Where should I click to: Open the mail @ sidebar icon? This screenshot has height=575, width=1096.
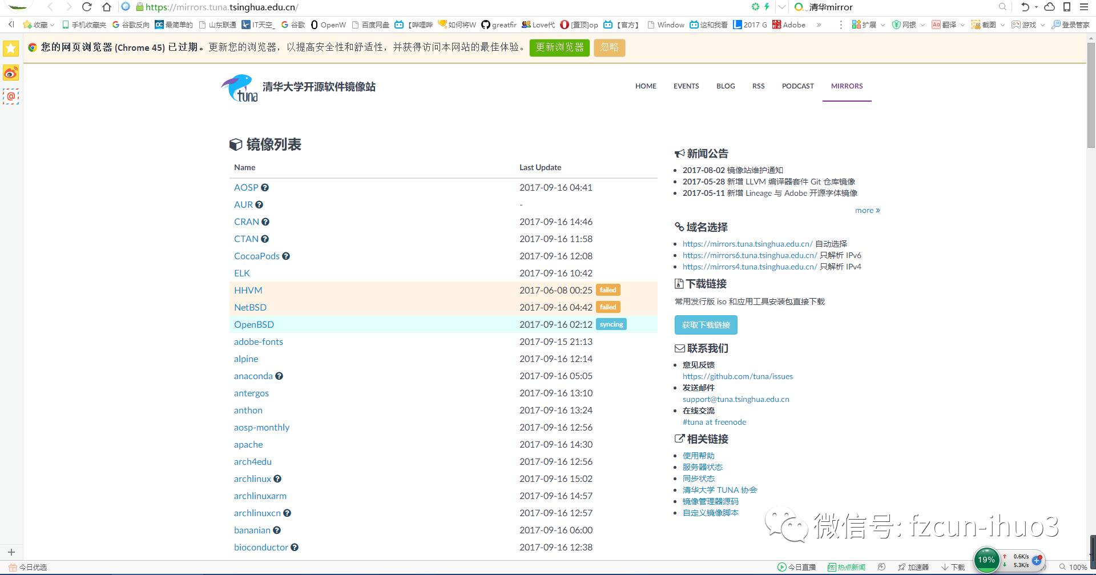point(11,96)
